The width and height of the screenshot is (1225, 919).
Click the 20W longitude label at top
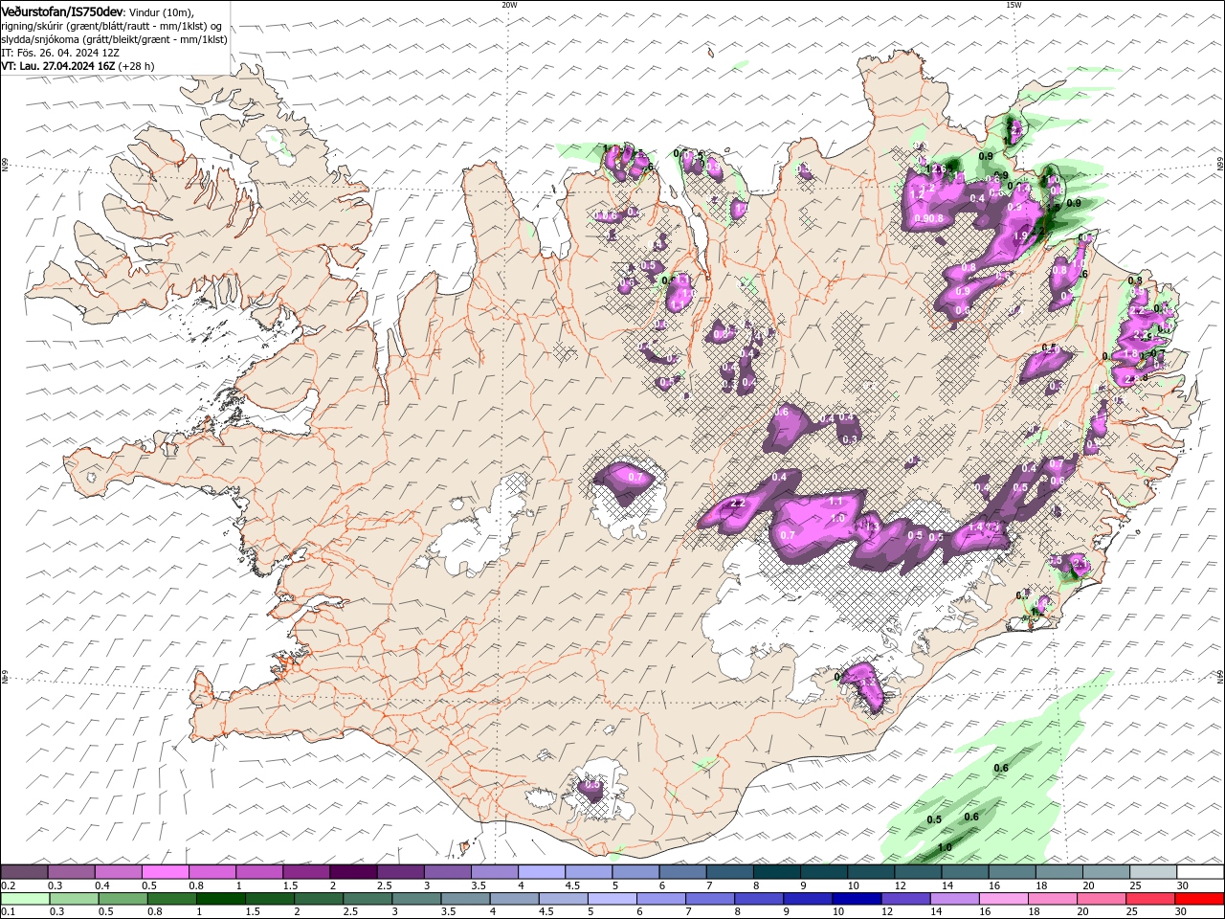pyautogui.click(x=509, y=5)
